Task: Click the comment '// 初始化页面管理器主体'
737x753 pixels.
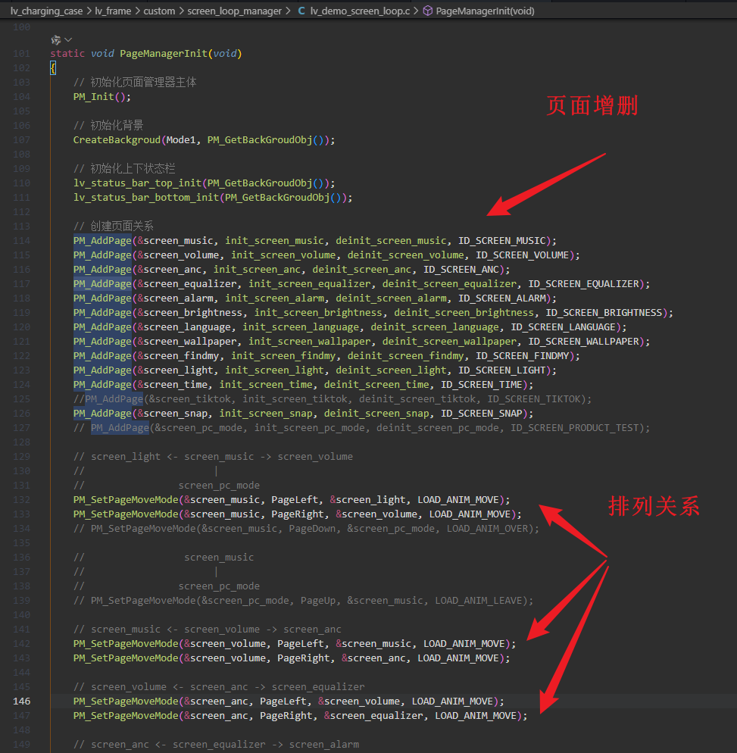Action: coord(135,82)
